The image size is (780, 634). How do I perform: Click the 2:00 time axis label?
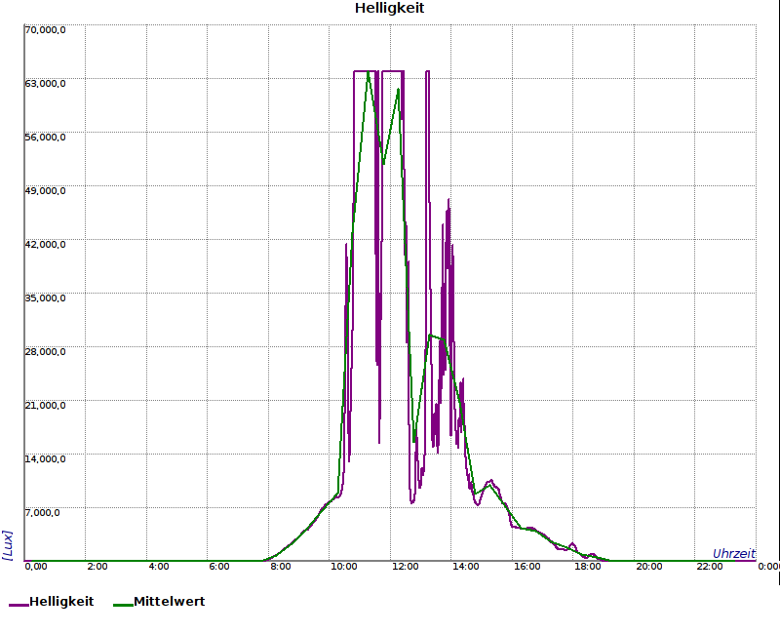pyautogui.click(x=97, y=567)
